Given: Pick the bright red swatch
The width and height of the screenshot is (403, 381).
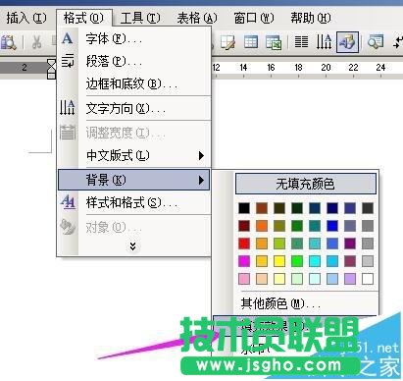Looking at the screenshot, I should (244, 244).
